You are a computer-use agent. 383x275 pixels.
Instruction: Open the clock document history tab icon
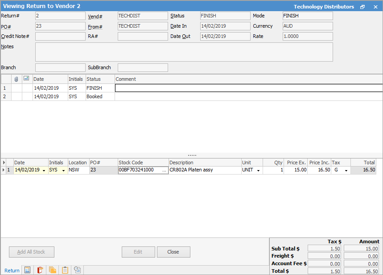point(78,270)
